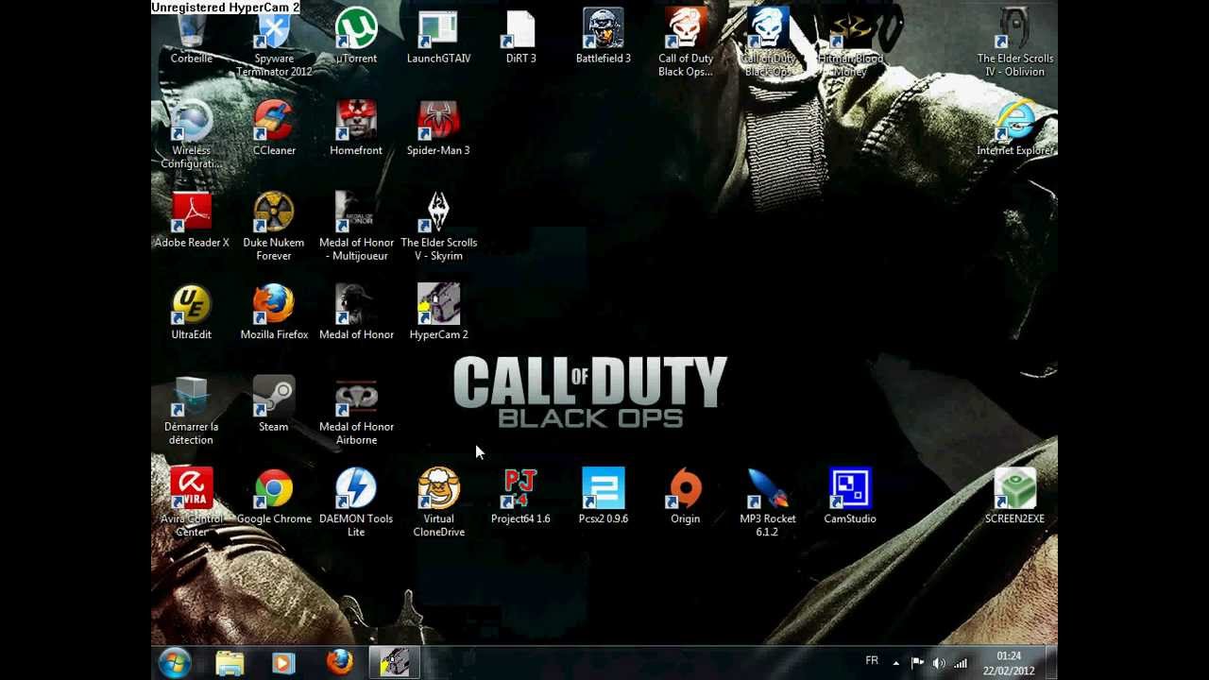Viewport: 1209px width, 680px height.
Task: Launch Internet Explorer desktop shortcut
Action: coord(1015,129)
